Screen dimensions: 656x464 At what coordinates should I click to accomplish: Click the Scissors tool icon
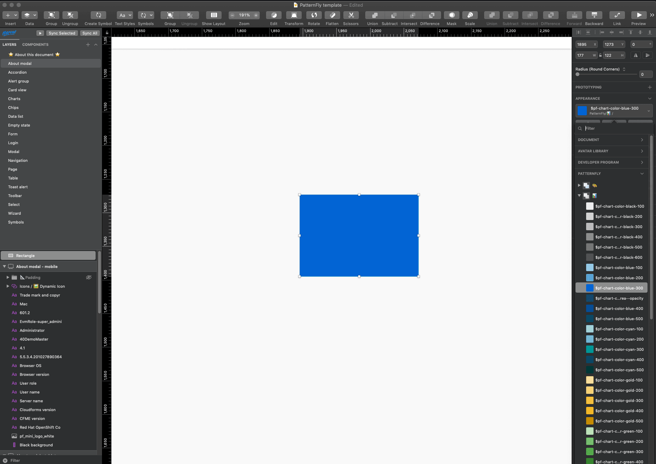[350, 15]
